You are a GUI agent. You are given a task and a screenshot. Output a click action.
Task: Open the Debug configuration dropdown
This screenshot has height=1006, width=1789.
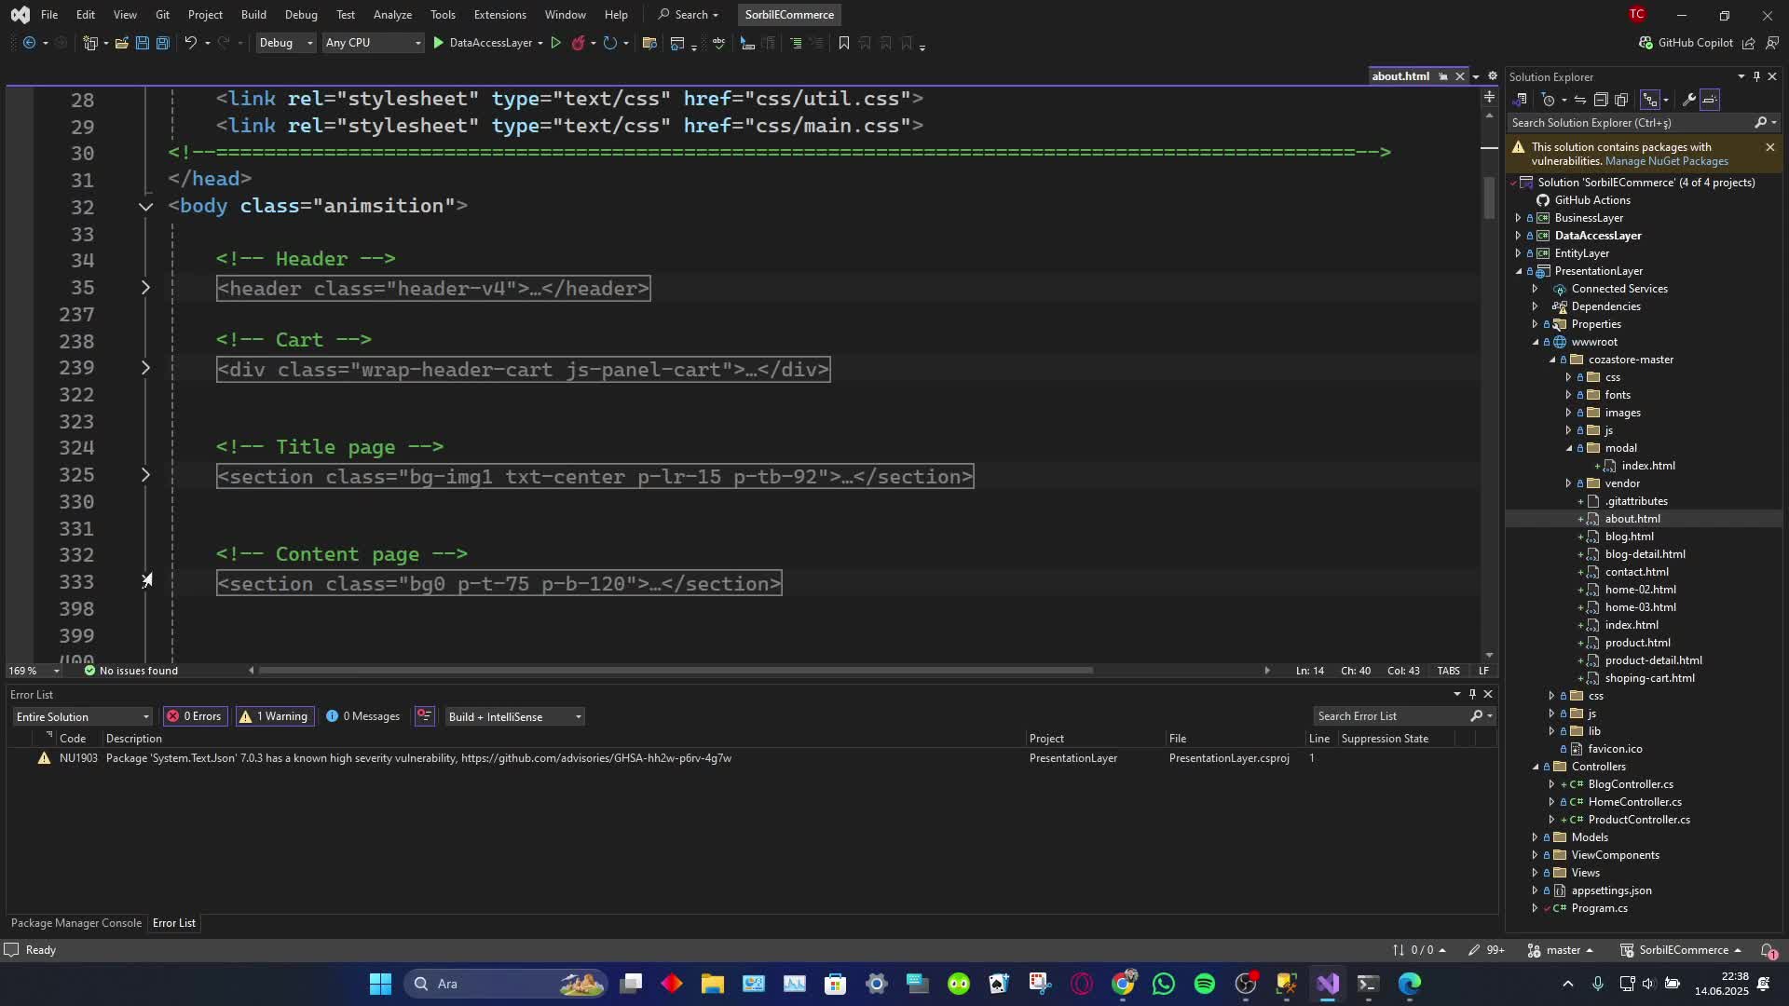(x=285, y=43)
